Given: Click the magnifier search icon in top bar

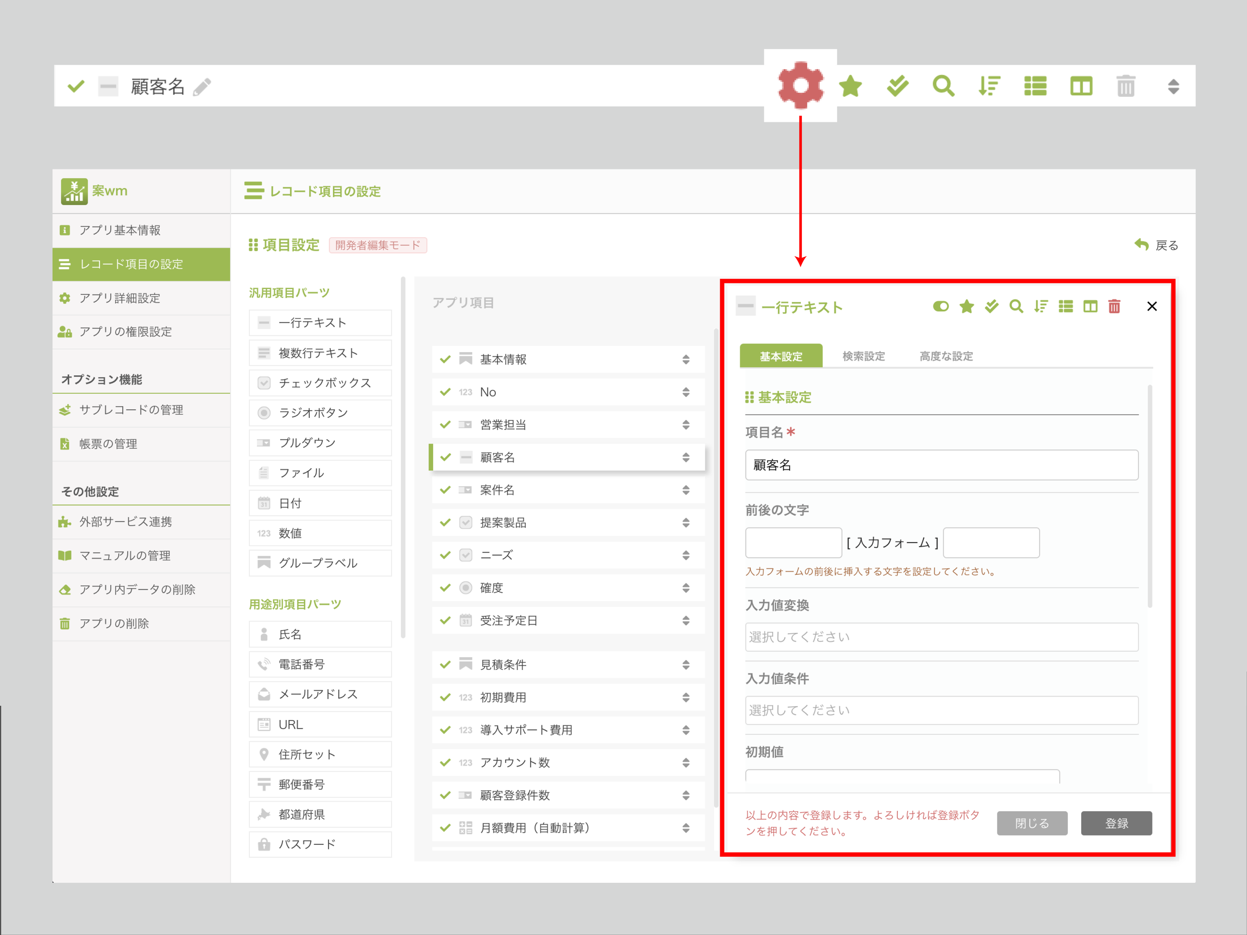Looking at the screenshot, I should (x=943, y=86).
